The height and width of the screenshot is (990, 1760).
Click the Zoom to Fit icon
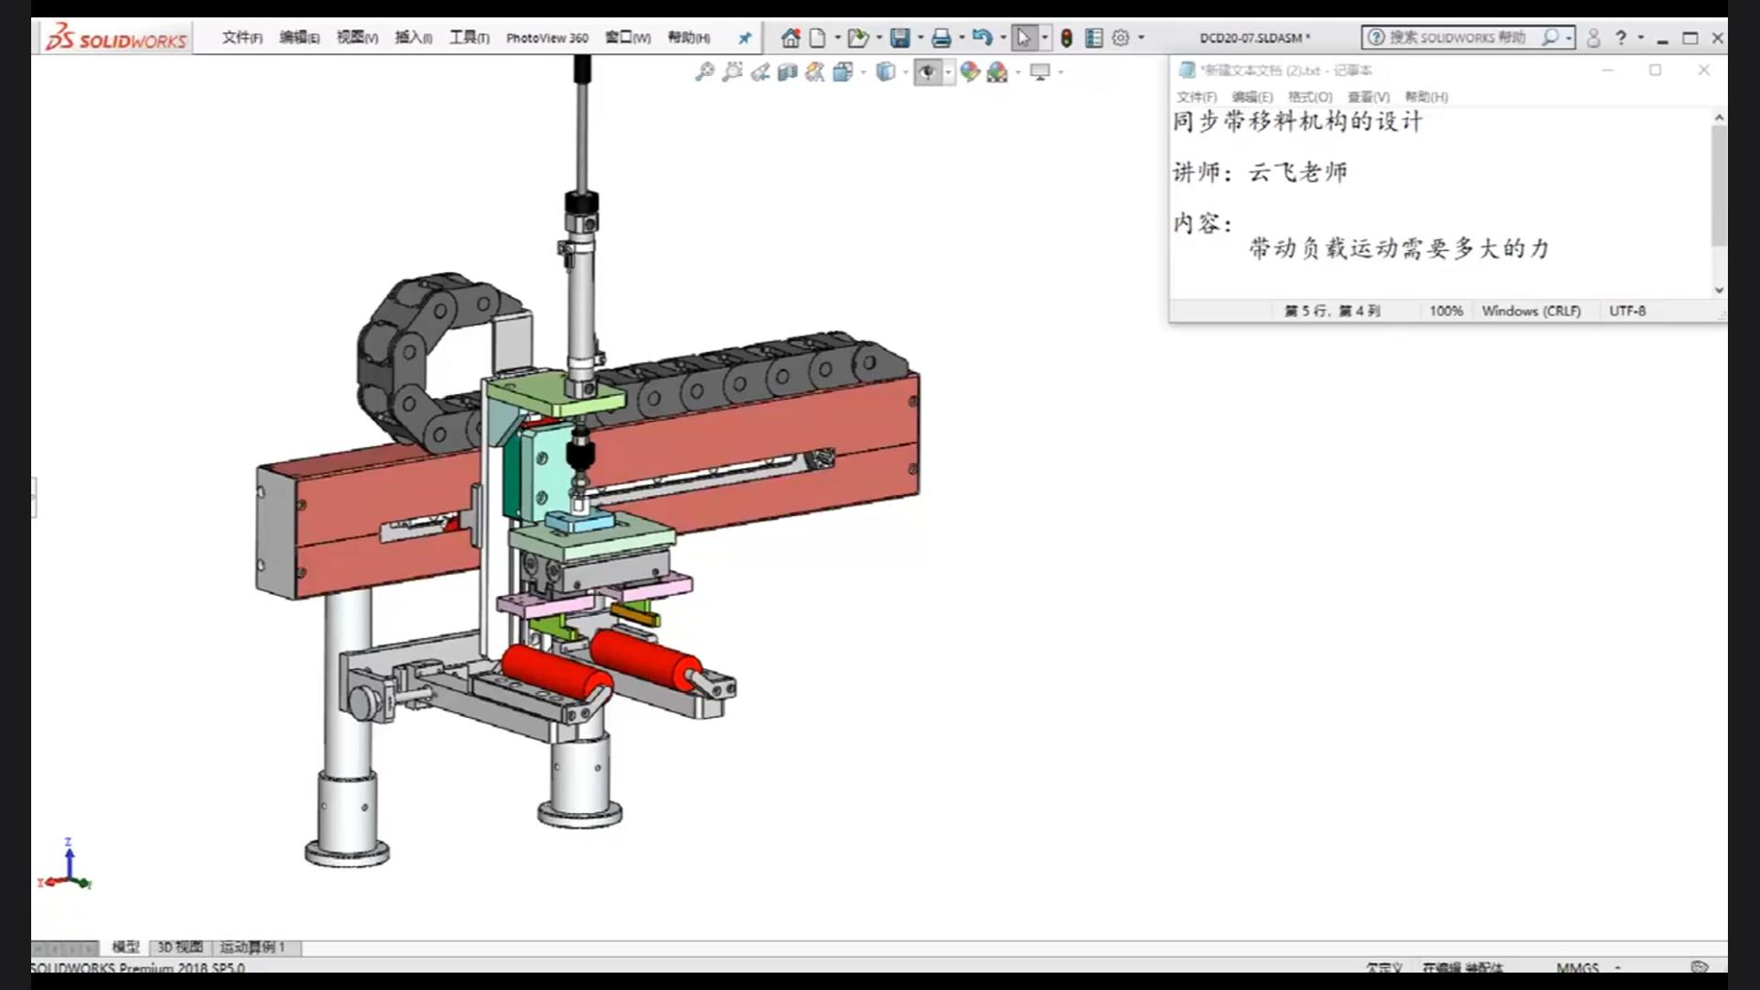pos(704,71)
